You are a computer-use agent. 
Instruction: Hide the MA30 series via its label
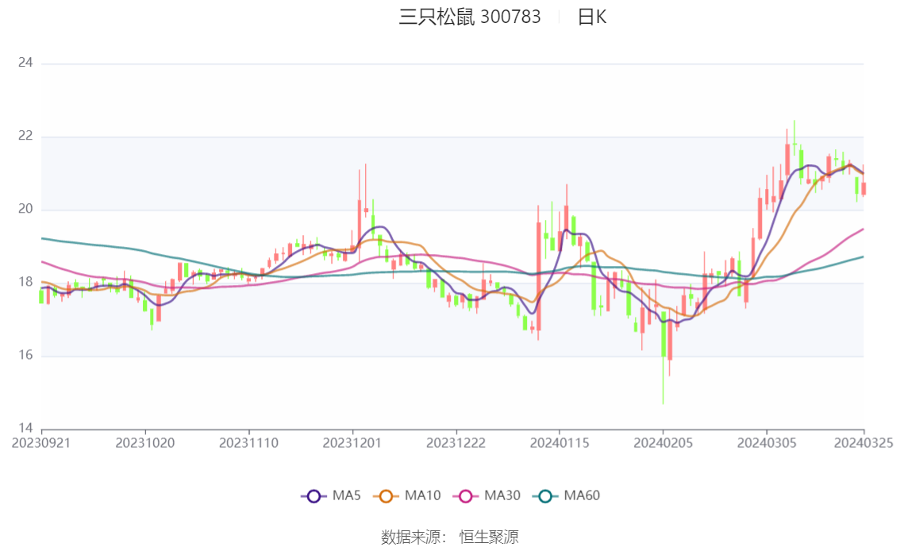(x=502, y=495)
